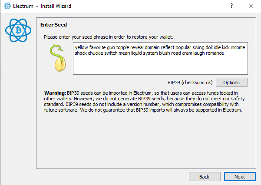Screen dimensions: 261x185
Task: Click the bold Warning label
Action: click(x=55, y=93)
